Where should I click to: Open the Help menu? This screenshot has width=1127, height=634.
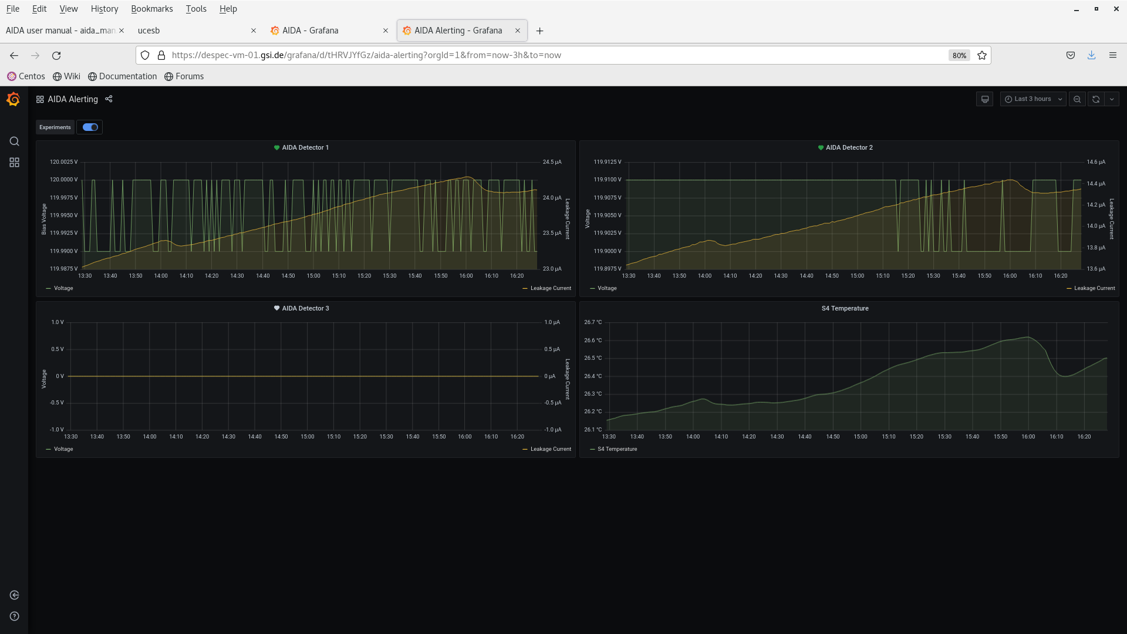(x=228, y=9)
